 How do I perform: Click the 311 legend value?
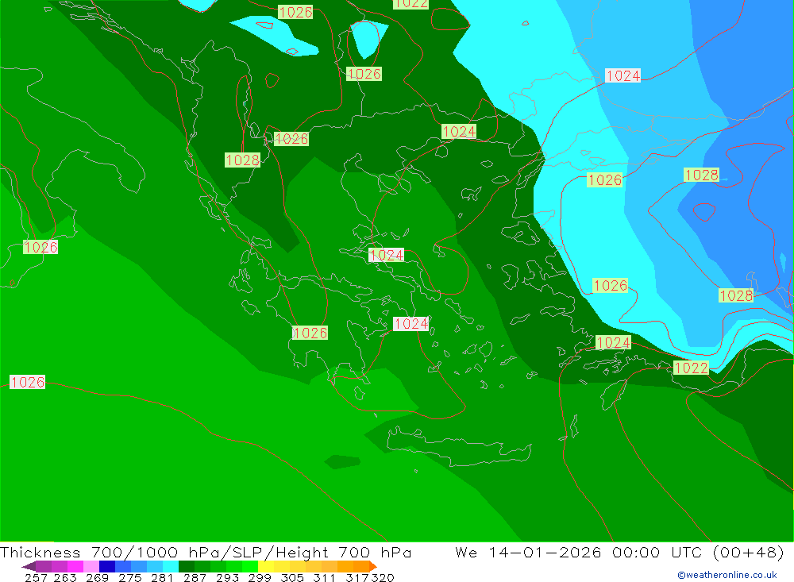pyautogui.click(x=324, y=577)
